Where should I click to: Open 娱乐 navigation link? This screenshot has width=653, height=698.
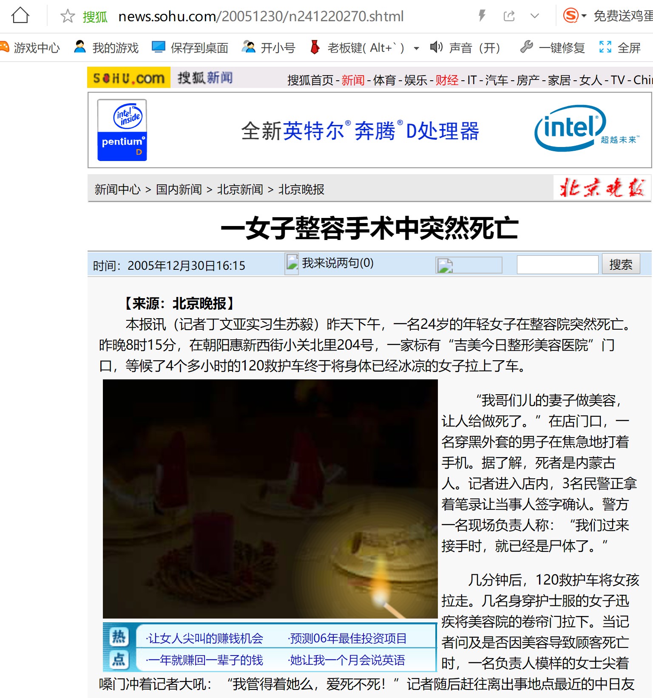pos(416,80)
